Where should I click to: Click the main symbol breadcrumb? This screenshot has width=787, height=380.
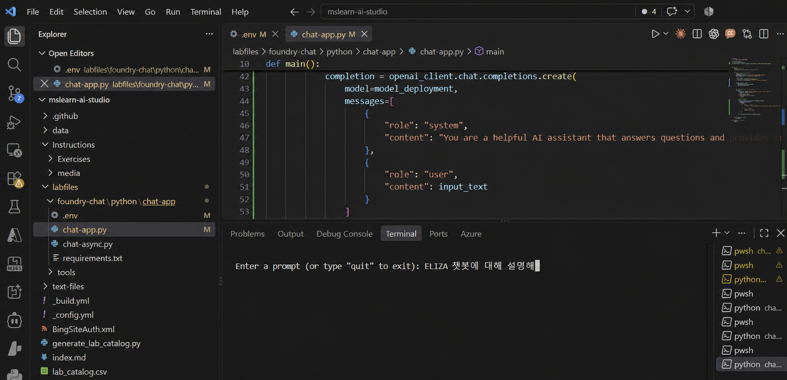489,51
